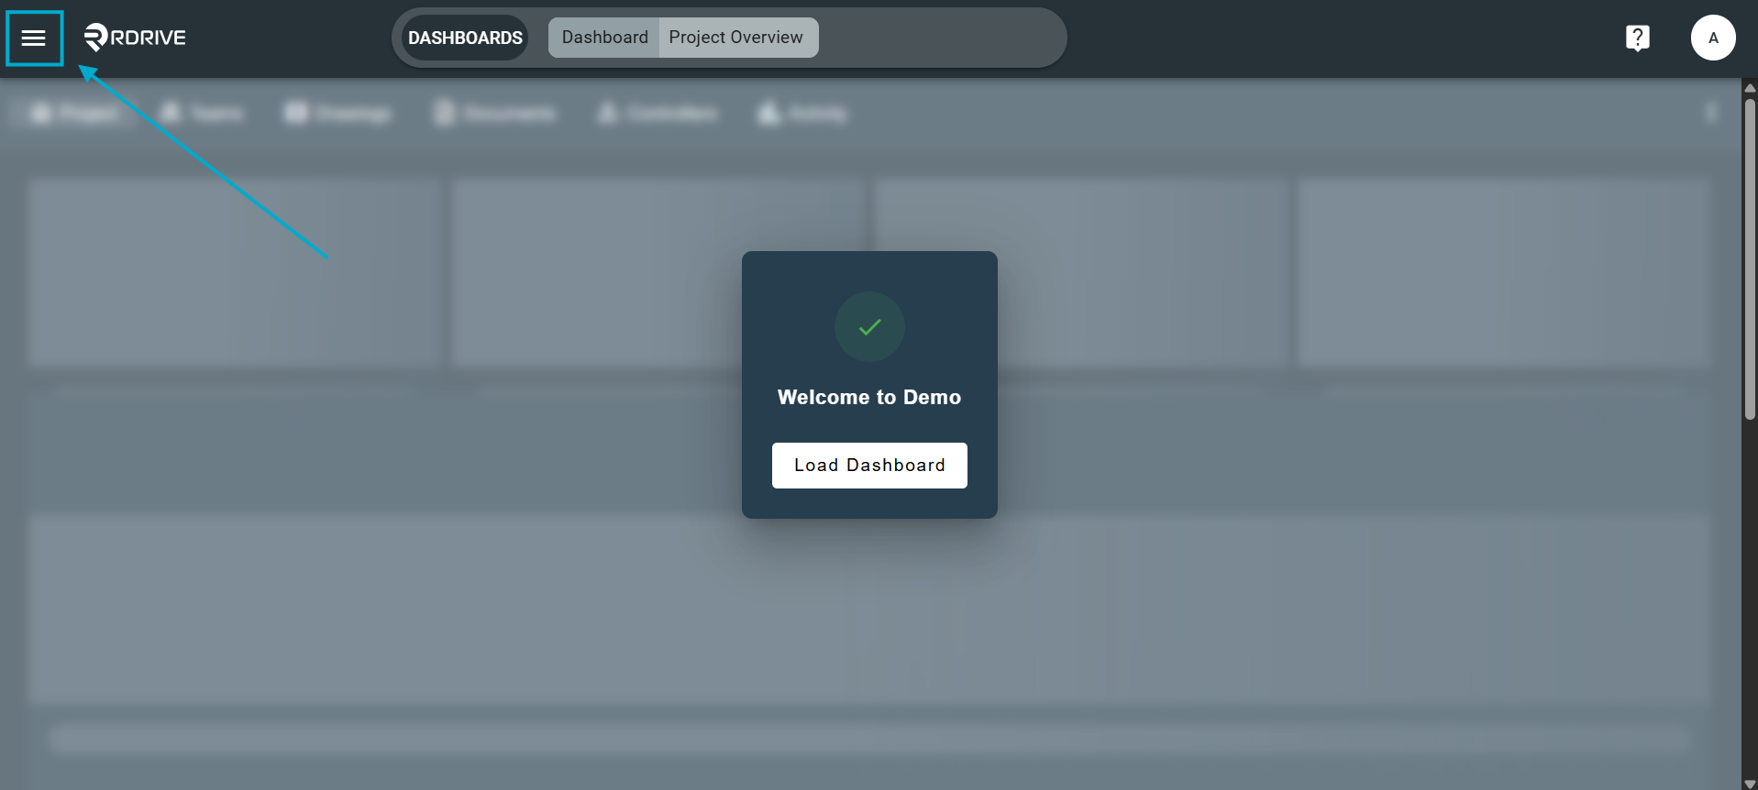Select the blurred Project tab in toolbar
Image resolution: width=1758 pixels, height=790 pixels.
[x=75, y=113]
